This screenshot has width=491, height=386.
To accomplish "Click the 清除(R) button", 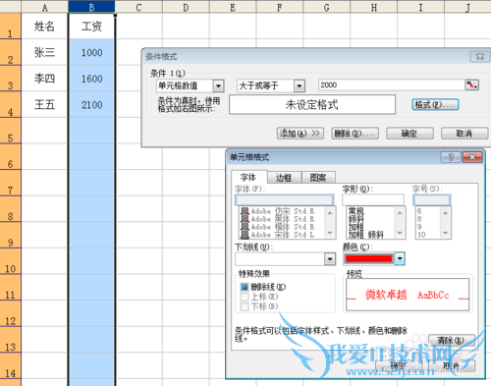I will pos(452,340).
